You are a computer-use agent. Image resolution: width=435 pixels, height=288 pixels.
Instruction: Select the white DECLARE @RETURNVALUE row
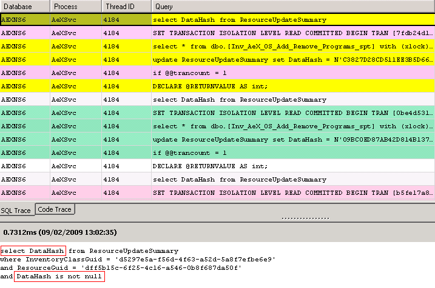coord(292,166)
